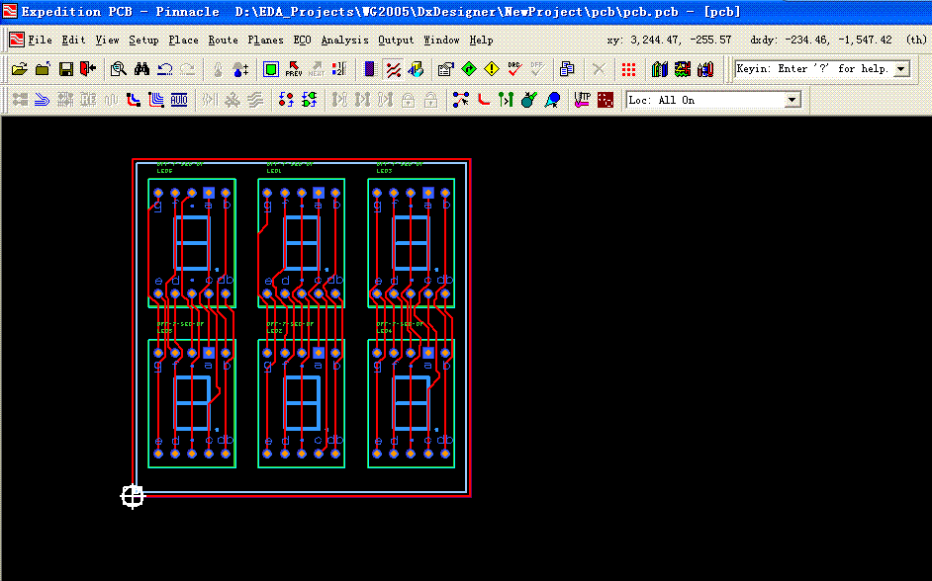932x581 pixels.
Task: Open the library books icon
Action: click(x=659, y=69)
